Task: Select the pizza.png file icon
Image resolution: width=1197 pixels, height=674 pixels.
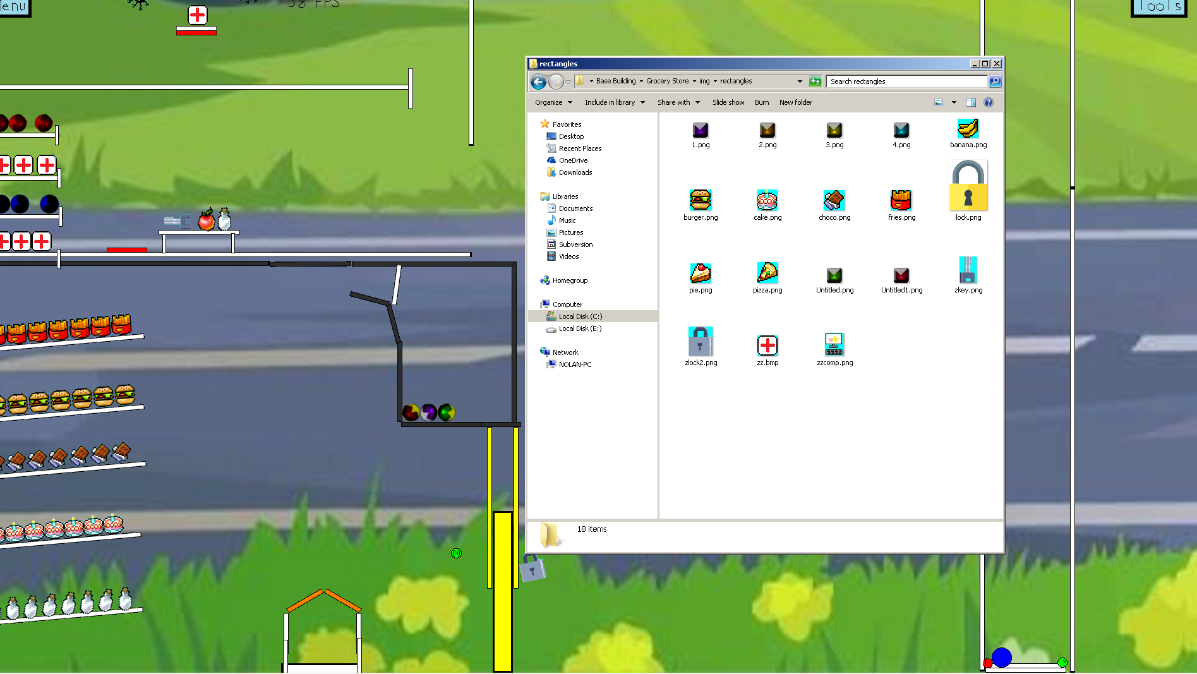Action: [767, 273]
